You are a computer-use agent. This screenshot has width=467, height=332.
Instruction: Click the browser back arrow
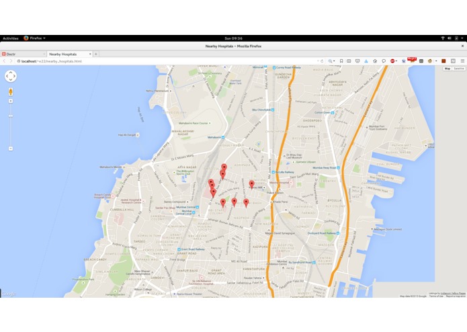pyautogui.click(x=4, y=61)
